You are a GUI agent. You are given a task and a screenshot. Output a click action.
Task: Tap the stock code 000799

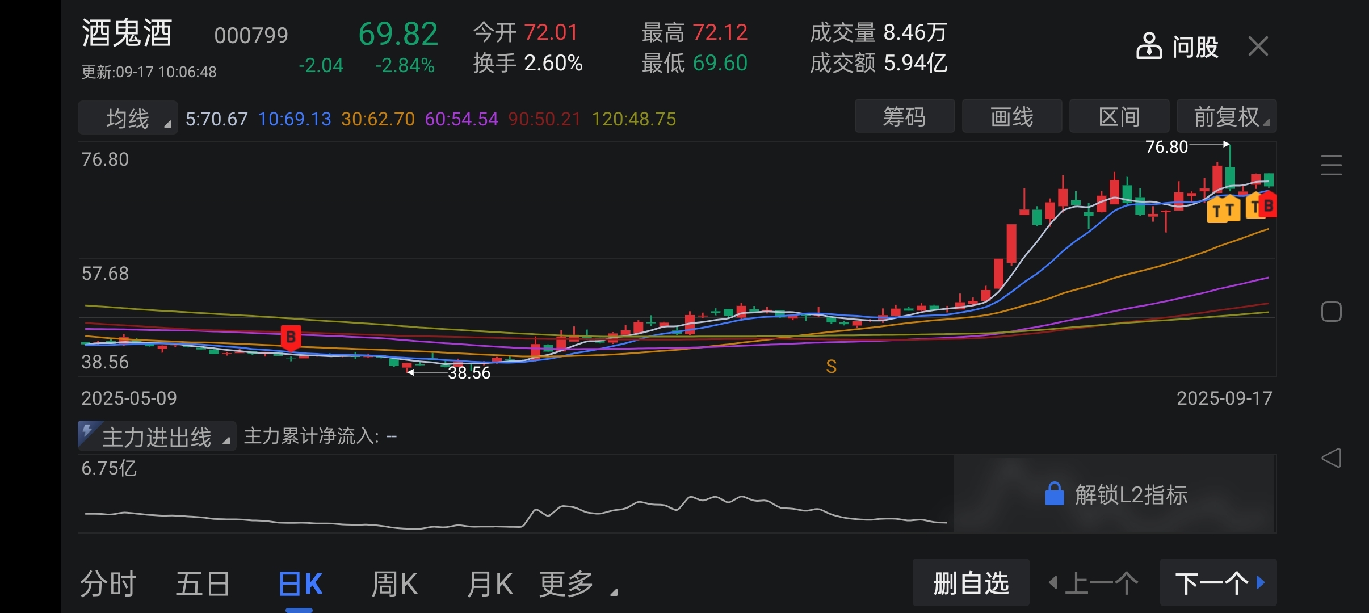(x=251, y=36)
